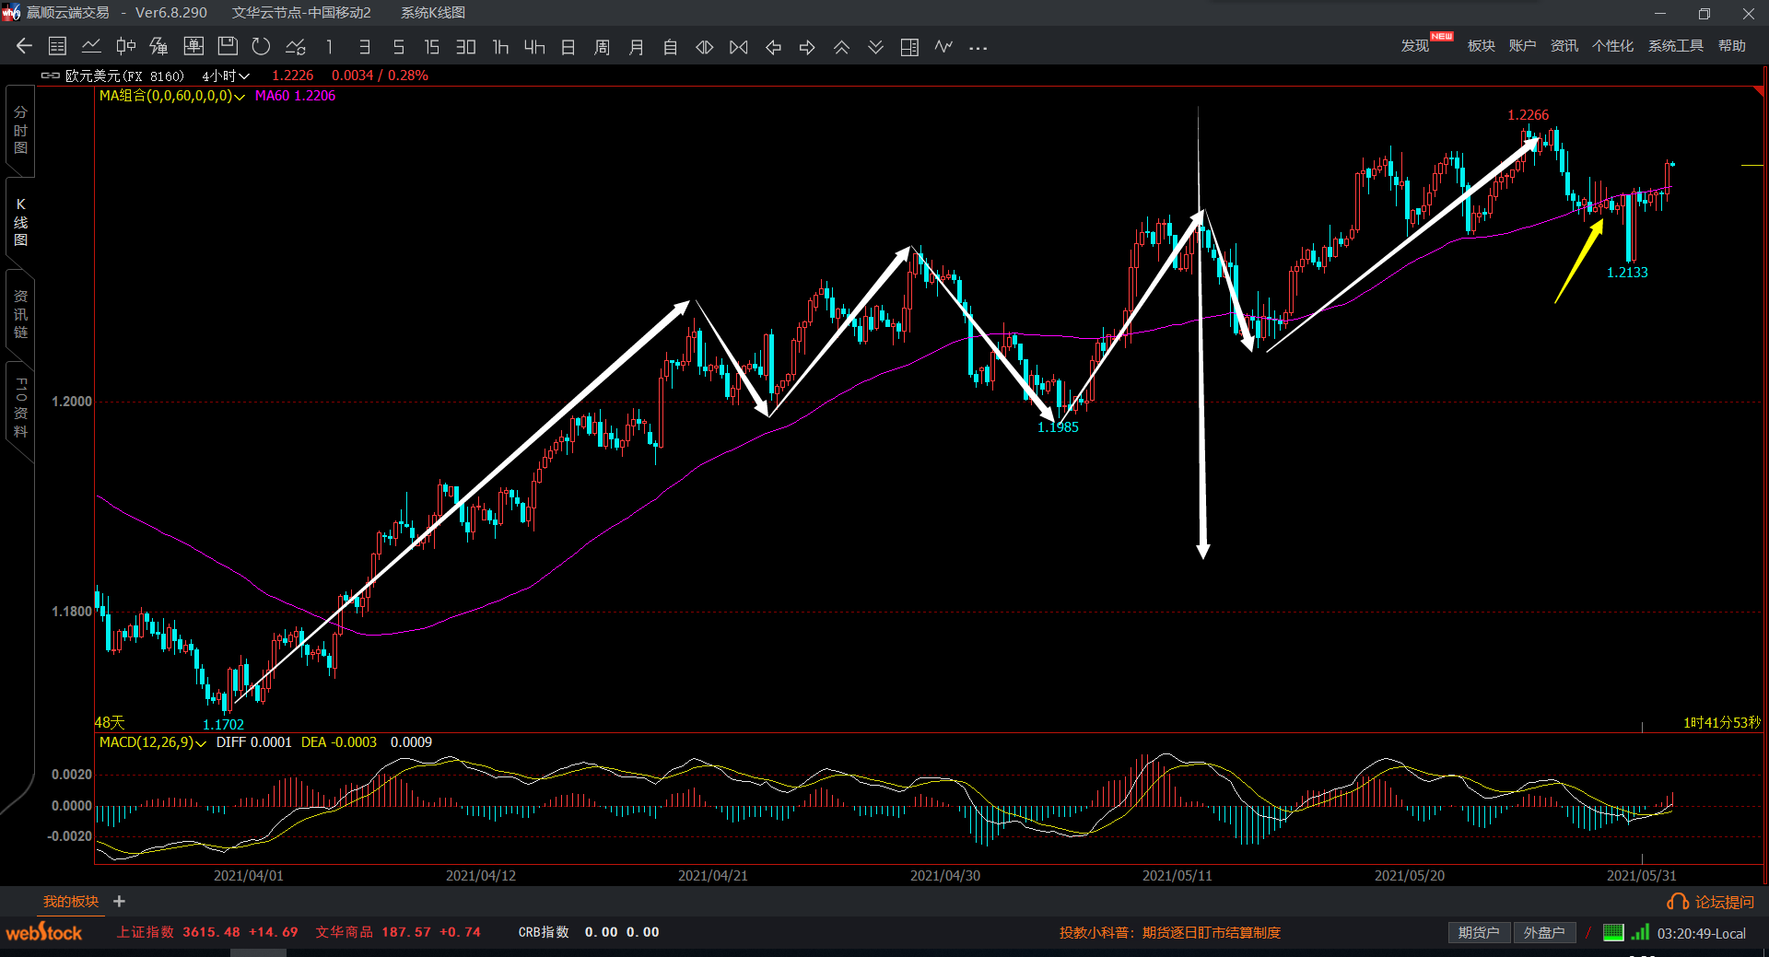
Task: Compress the candles horizontally icon
Action: [x=738, y=46]
